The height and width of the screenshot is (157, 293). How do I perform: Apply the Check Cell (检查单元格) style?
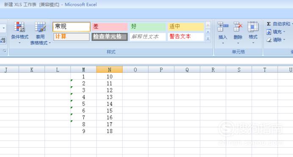(x=110, y=37)
